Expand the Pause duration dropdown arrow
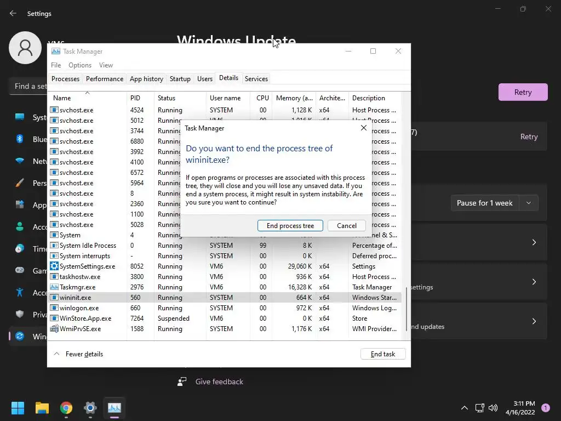This screenshot has width=561, height=421. 529,203
